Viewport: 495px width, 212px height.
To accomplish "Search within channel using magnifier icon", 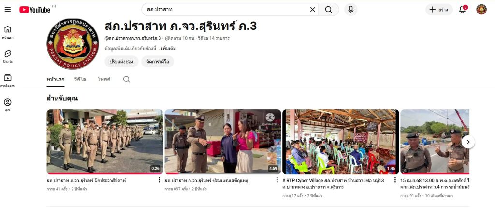I will pos(126,79).
